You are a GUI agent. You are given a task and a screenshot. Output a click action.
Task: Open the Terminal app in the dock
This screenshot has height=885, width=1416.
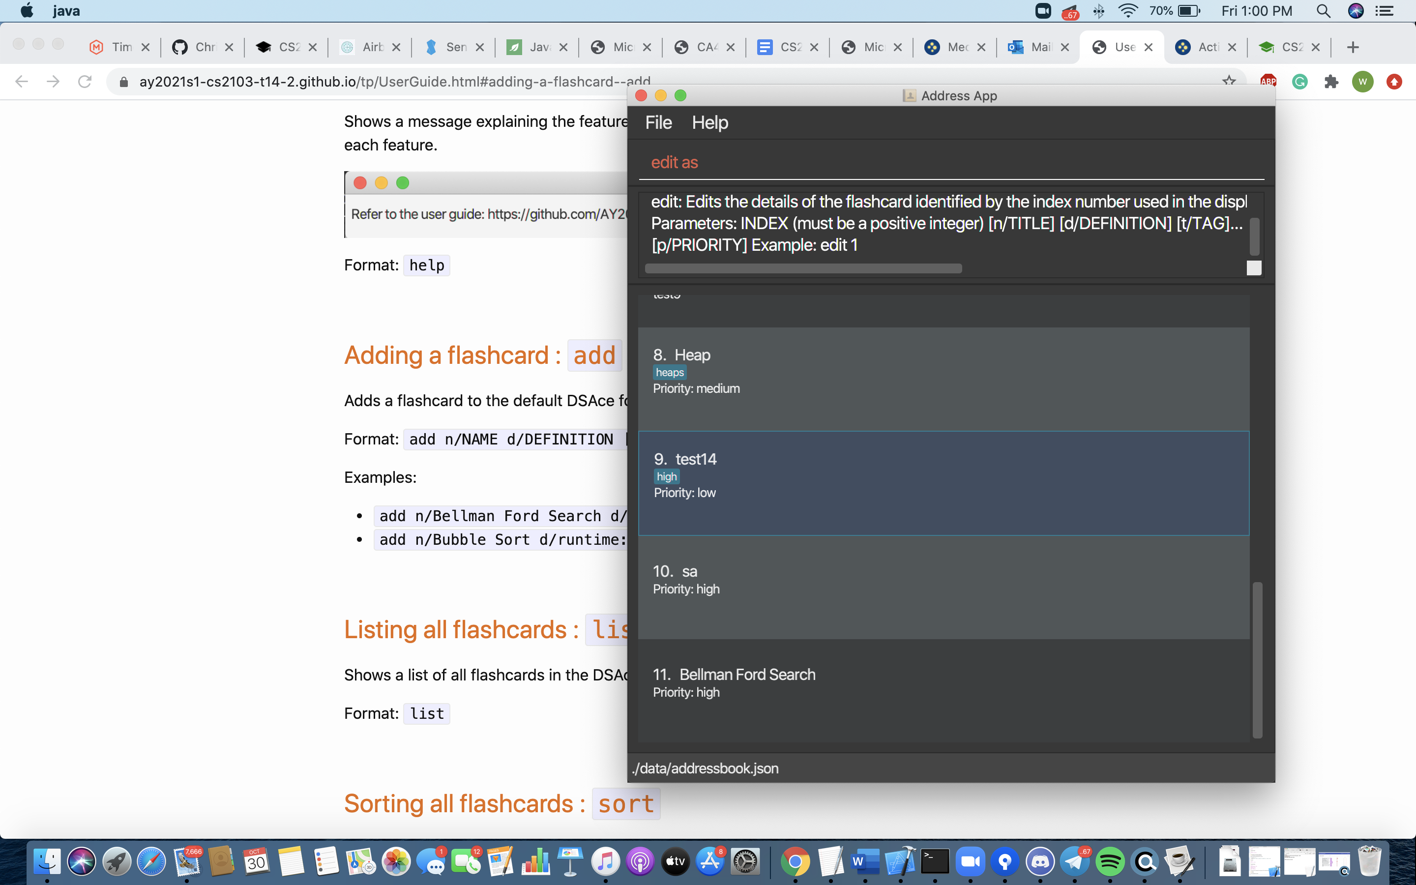935,861
